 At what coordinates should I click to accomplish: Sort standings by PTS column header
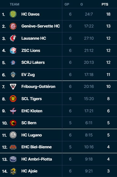105,4
